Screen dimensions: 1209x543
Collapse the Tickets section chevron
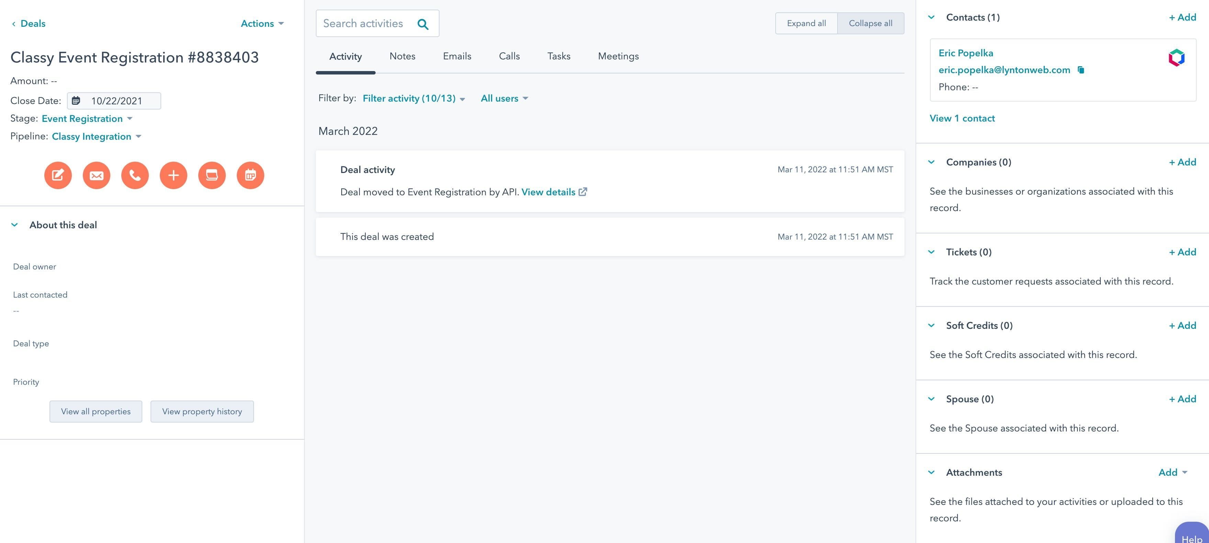click(932, 252)
